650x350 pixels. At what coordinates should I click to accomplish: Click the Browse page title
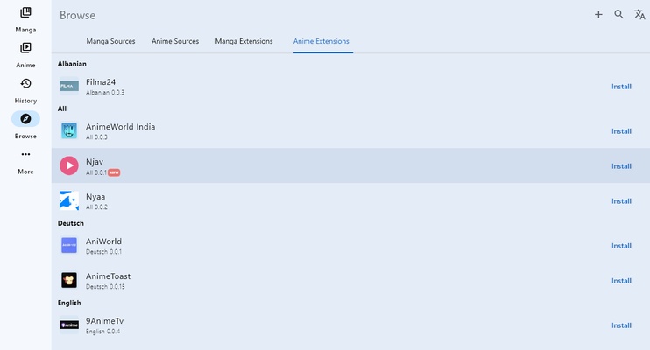pyautogui.click(x=77, y=16)
